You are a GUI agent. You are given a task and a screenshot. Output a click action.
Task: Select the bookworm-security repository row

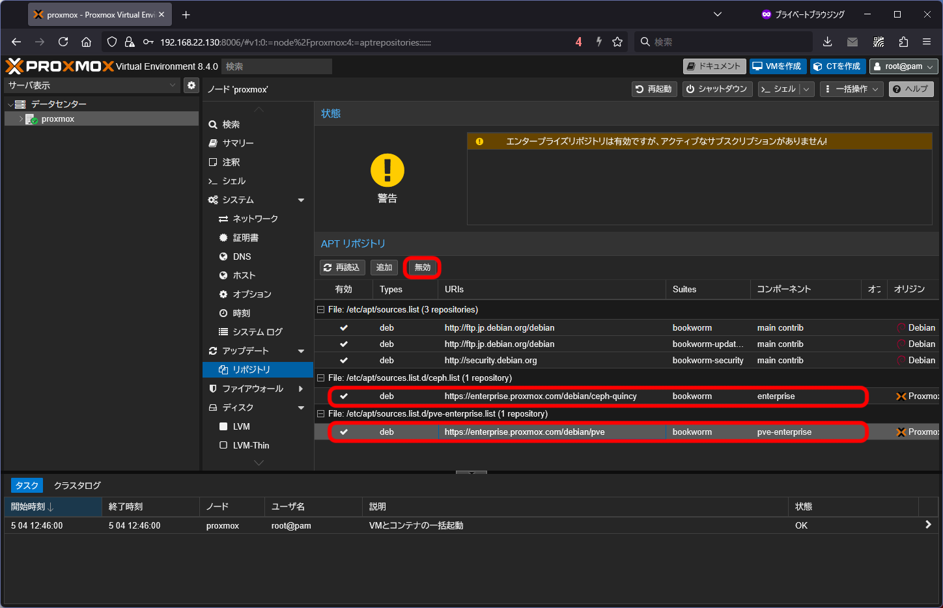pyautogui.click(x=626, y=361)
